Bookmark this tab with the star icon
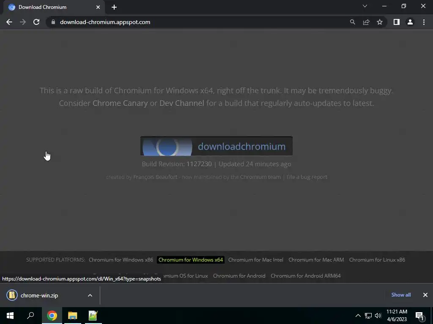The width and height of the screenshot is (433, 324). (x=380, y=22)
